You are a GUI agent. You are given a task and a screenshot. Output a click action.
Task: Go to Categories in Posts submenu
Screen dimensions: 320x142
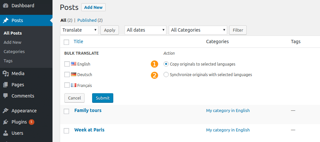click(x=14, y=51)
